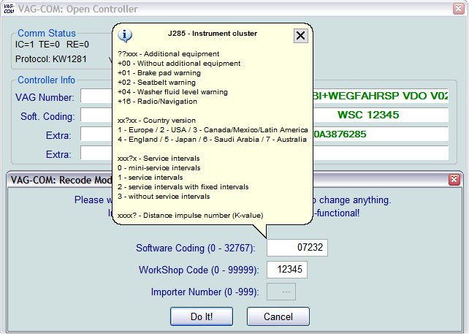This screenshot has width=469, height=334.
Task: Click the WorkShop Code input field
Action: [287, 270]
